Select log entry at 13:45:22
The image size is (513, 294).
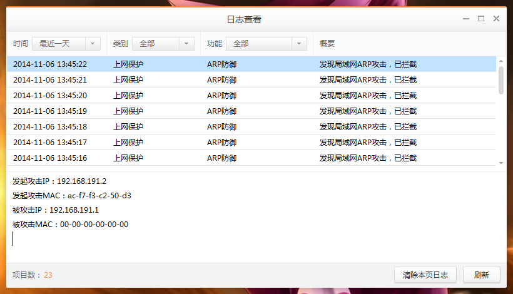tap(250, 64)
